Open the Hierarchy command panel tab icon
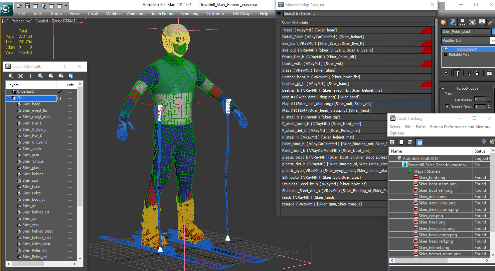Viewport: 495px width, 271px height. [462, 22]
